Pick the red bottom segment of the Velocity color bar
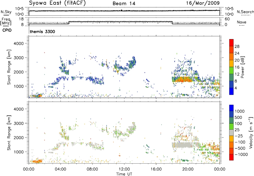 231,157
